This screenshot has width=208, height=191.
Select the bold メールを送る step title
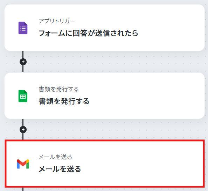coord(60,169)
